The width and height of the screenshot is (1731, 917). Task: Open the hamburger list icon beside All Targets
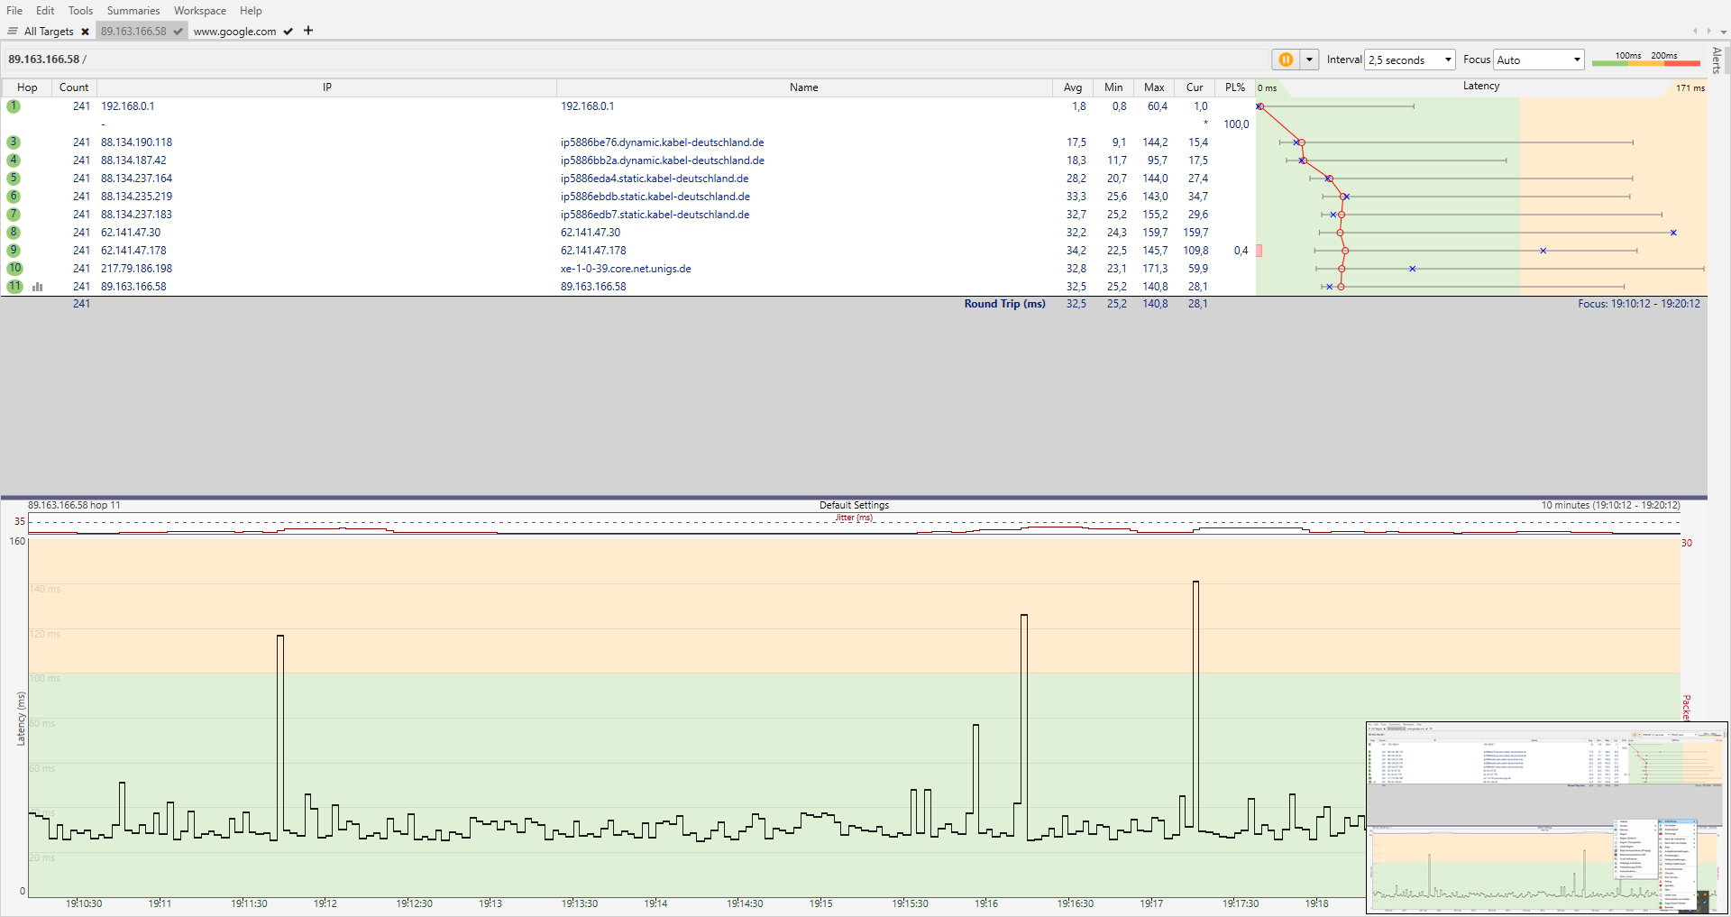coord(13,32)
